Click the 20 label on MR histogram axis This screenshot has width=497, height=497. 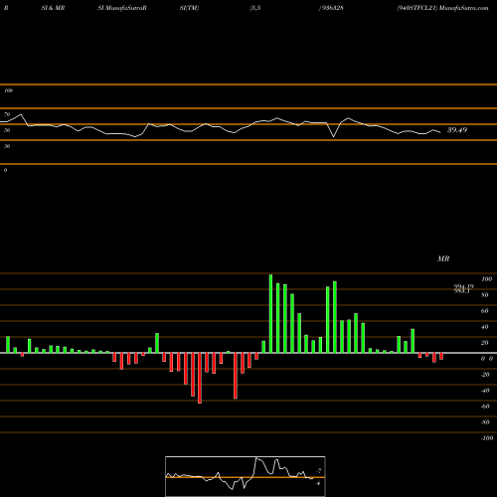(x=485, y=343)
